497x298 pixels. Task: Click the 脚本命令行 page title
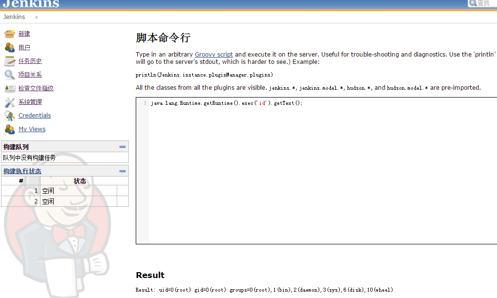point(163,38)
